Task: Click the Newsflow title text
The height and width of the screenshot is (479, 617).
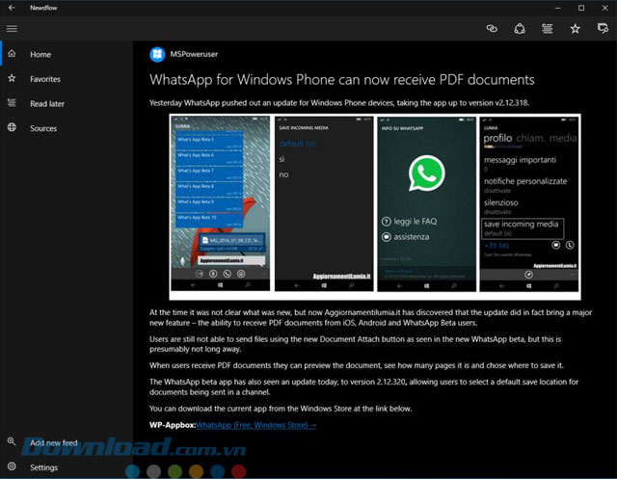Action: (43, 8)
